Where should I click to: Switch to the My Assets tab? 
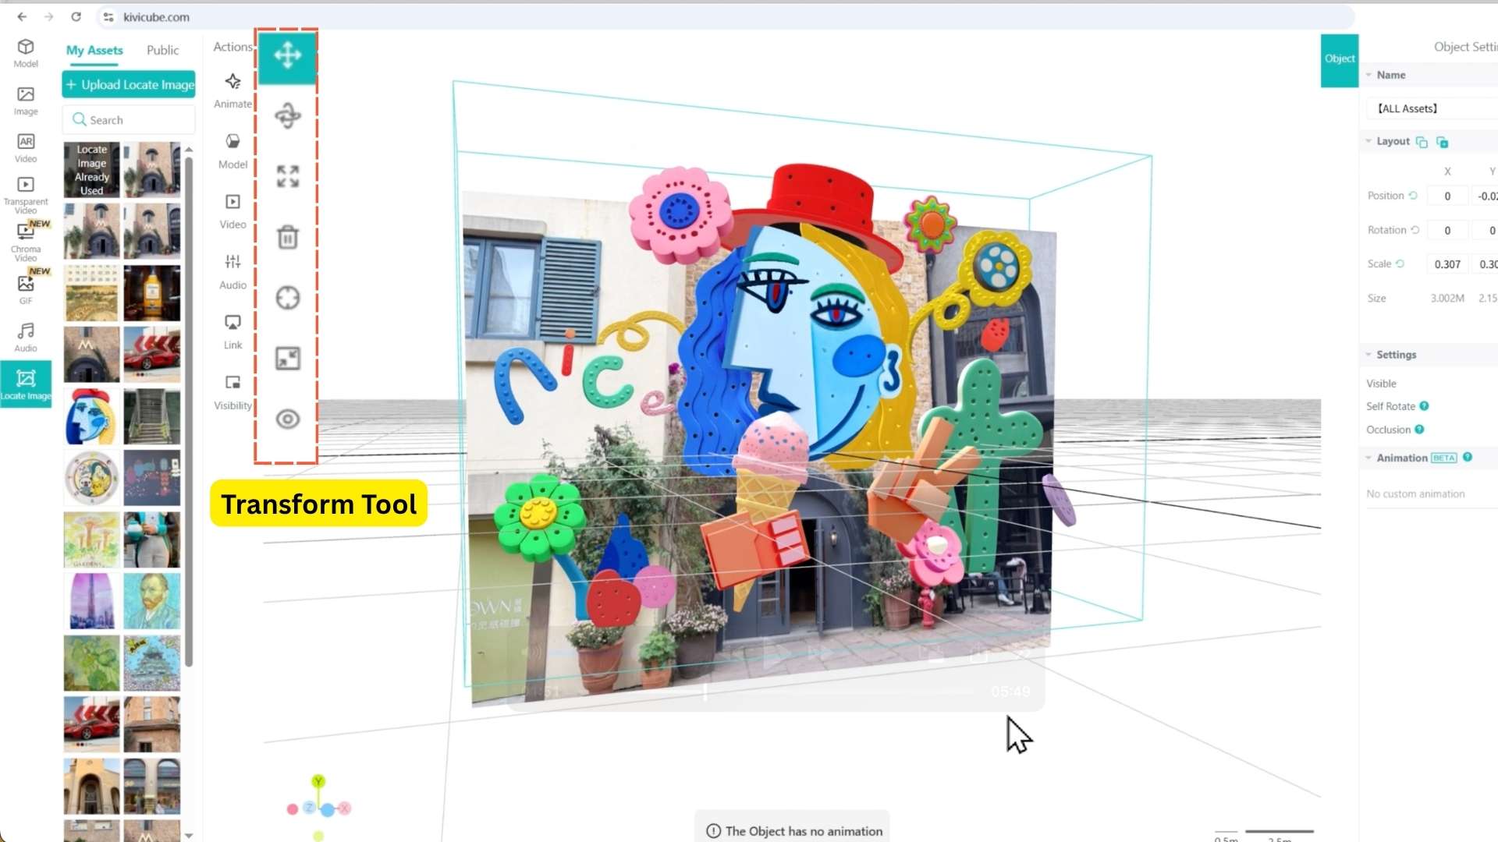(94, 50)
